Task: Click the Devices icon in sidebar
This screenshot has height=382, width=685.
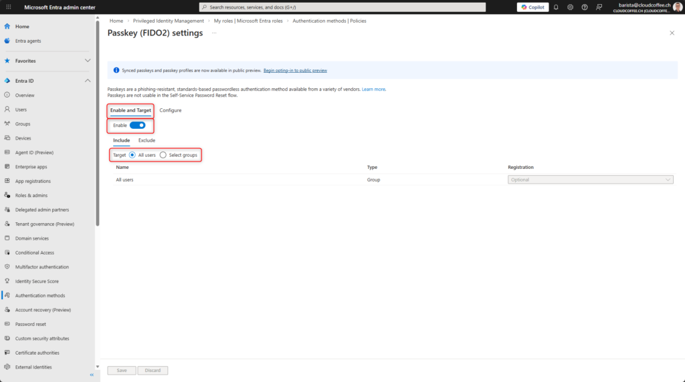Action: (7, 138)
